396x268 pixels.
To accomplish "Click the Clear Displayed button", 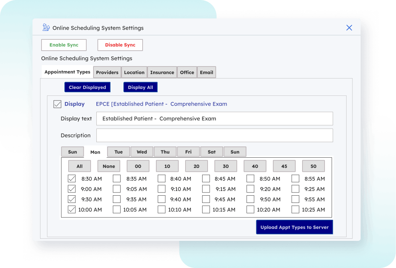I will 87,87.
